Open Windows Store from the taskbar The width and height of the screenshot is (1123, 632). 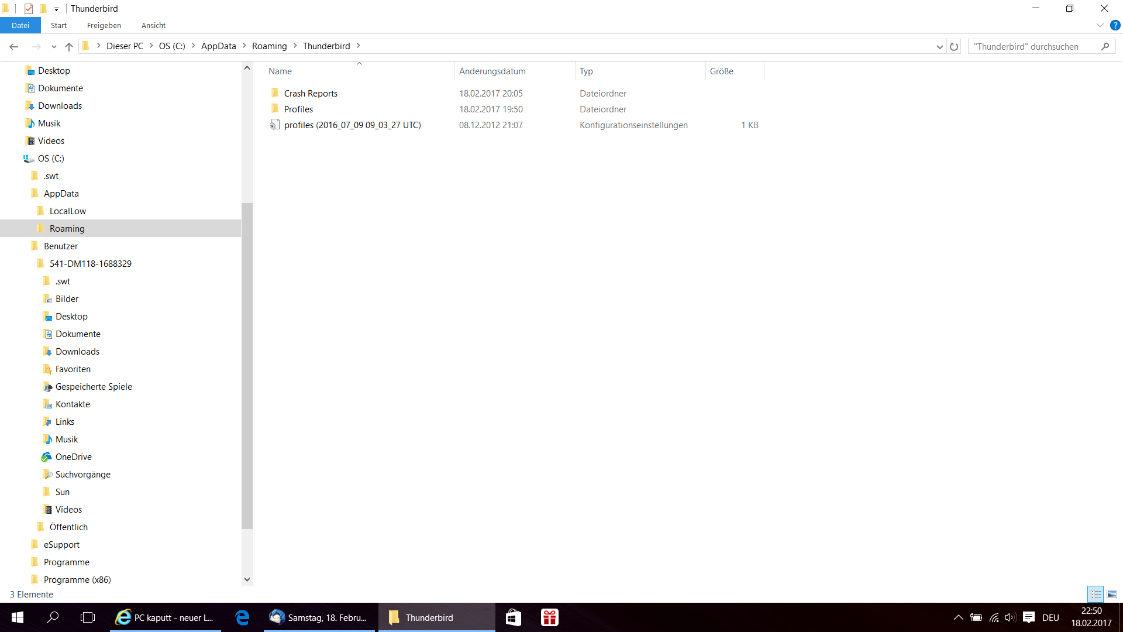[513, 617]
